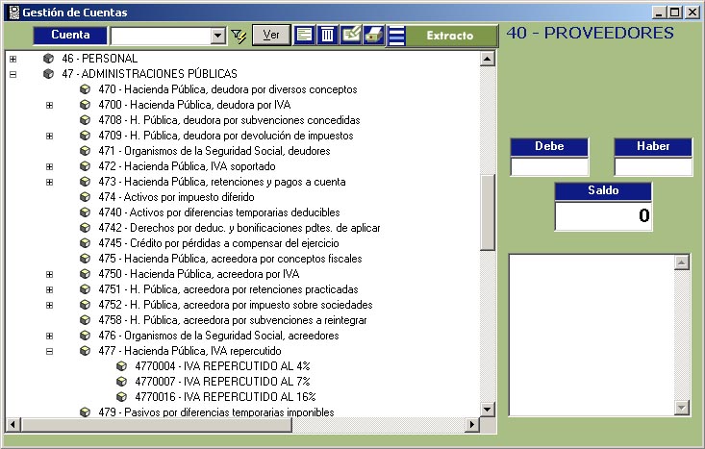This screenshot has width=705, height=449.
Task: Click the Debe value field
Action: pos(549,166)
